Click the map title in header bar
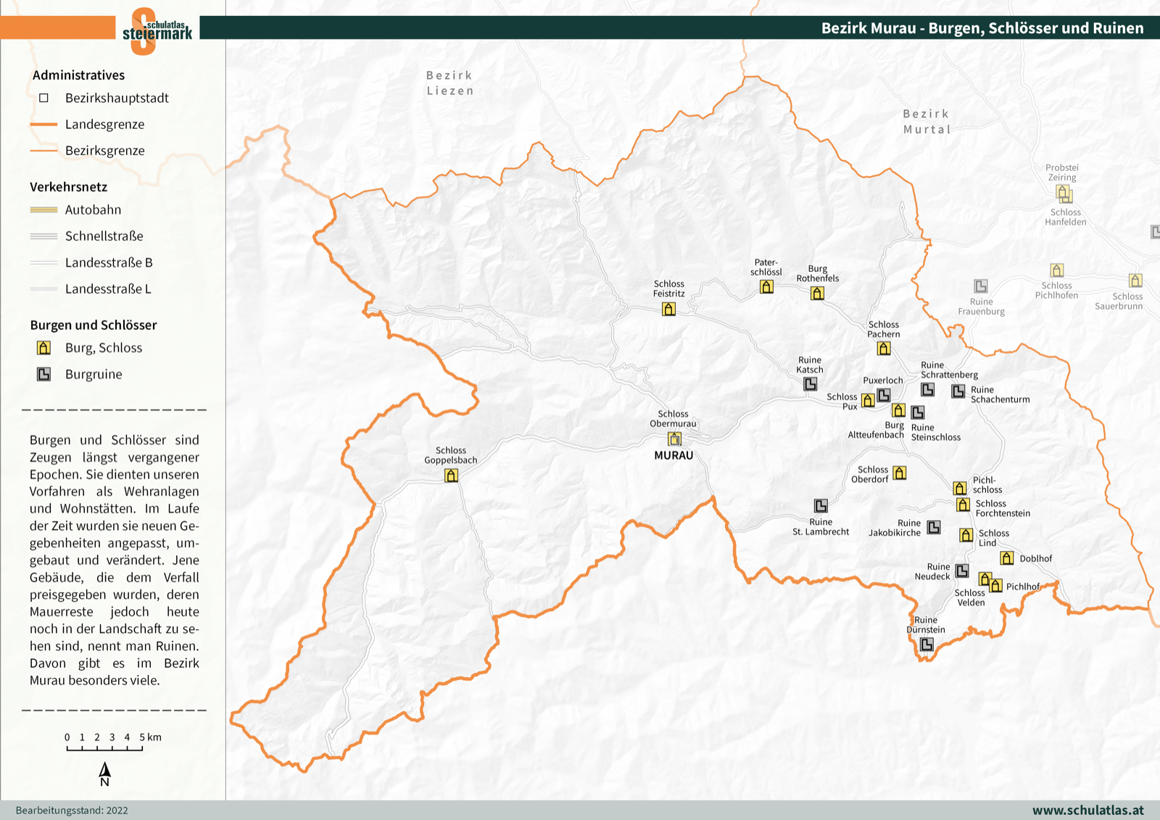The width and height of the screenshot is (1160, 820). [x=982, y=28]
